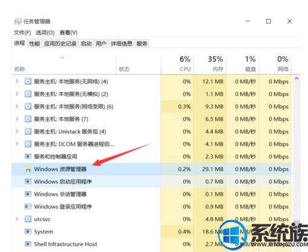This screenshot has height=252, width=308.
Task: Click gear icon of 服务主机: Unistack 服务组 (4)
Action: point(28,131)
